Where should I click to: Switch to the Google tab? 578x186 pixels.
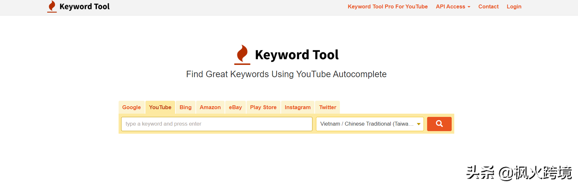pyautogui.click(x=131, y=107)
